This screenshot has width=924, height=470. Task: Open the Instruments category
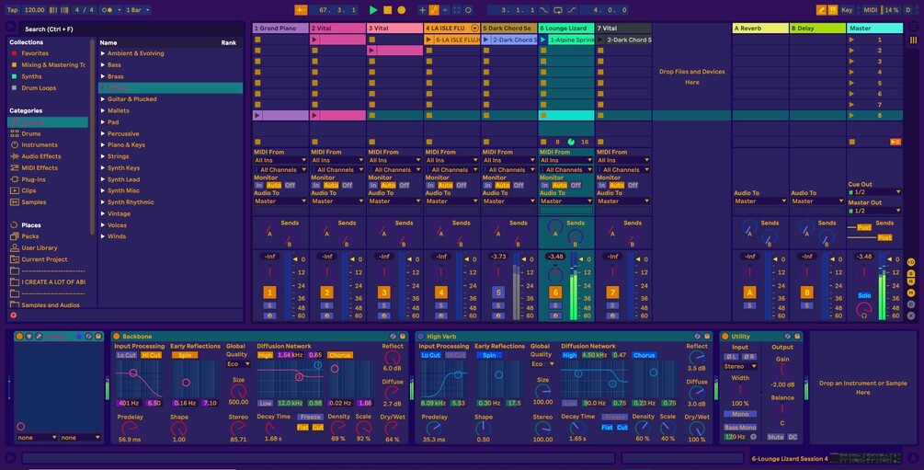point(40,144)
